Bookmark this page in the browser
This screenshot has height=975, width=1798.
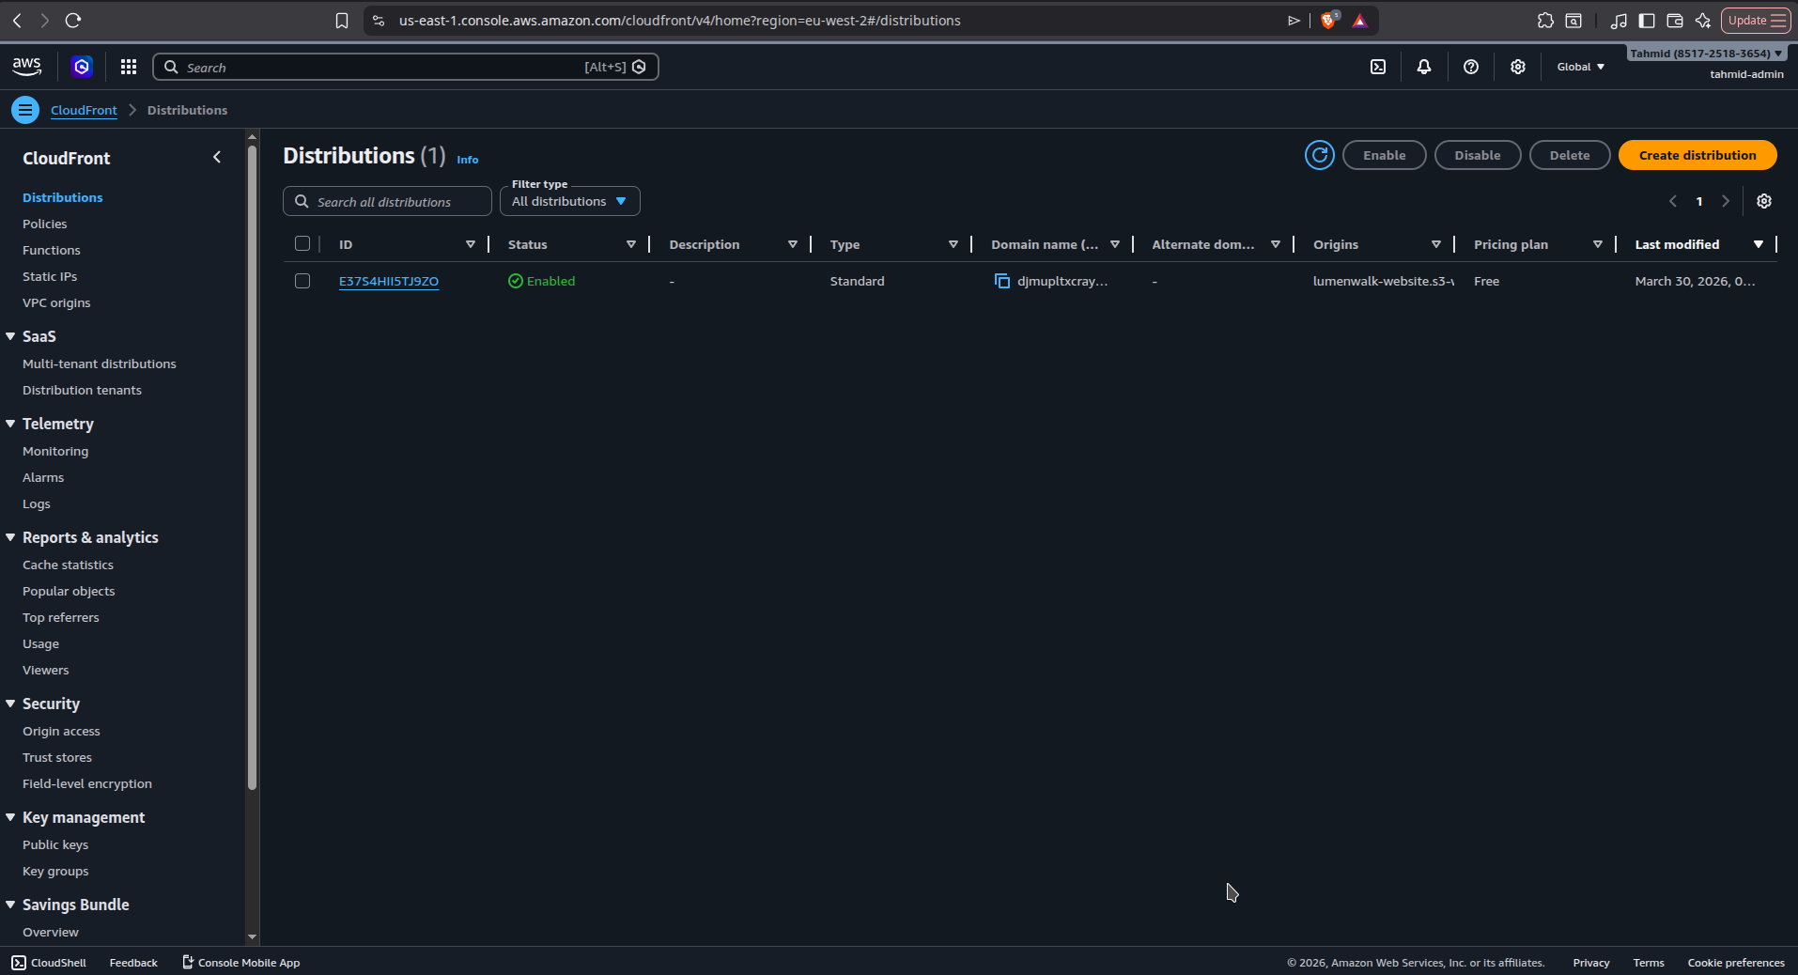[x=342, y=21]
